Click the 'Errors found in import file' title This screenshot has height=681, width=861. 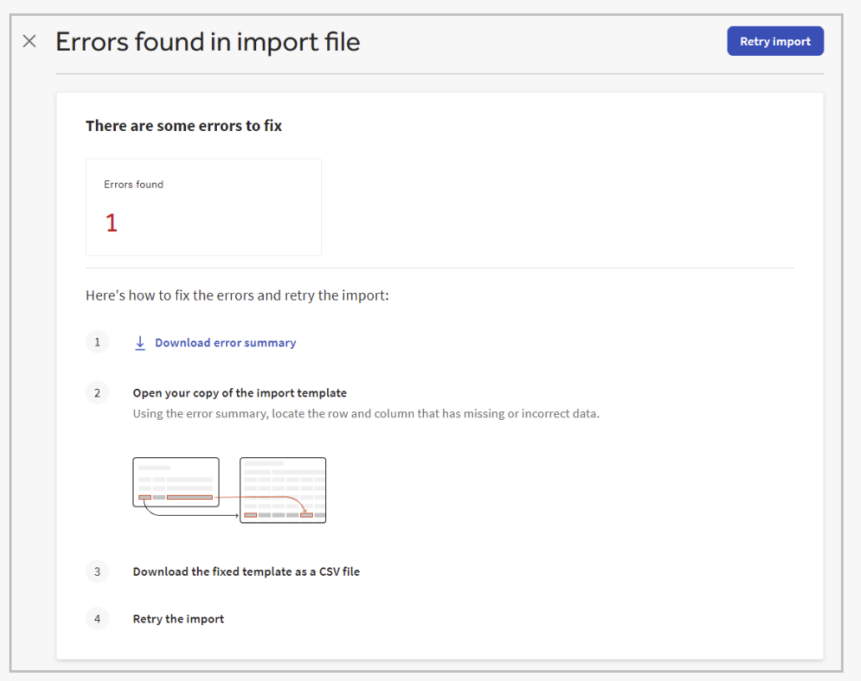pyautogui.click(x=208, y=42)
